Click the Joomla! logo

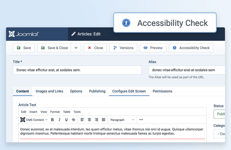(x=24, y=34)
